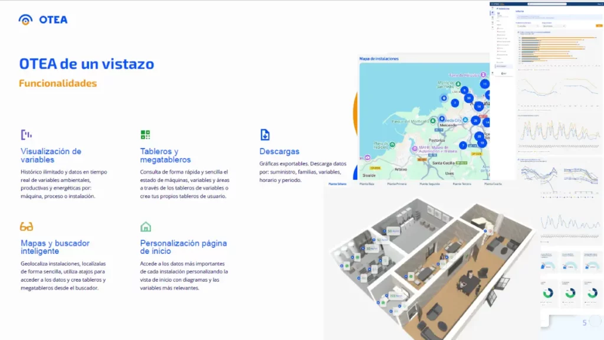Click the OTEA logo icon
This screenshot has width=604, height=340.
[25, 19]
